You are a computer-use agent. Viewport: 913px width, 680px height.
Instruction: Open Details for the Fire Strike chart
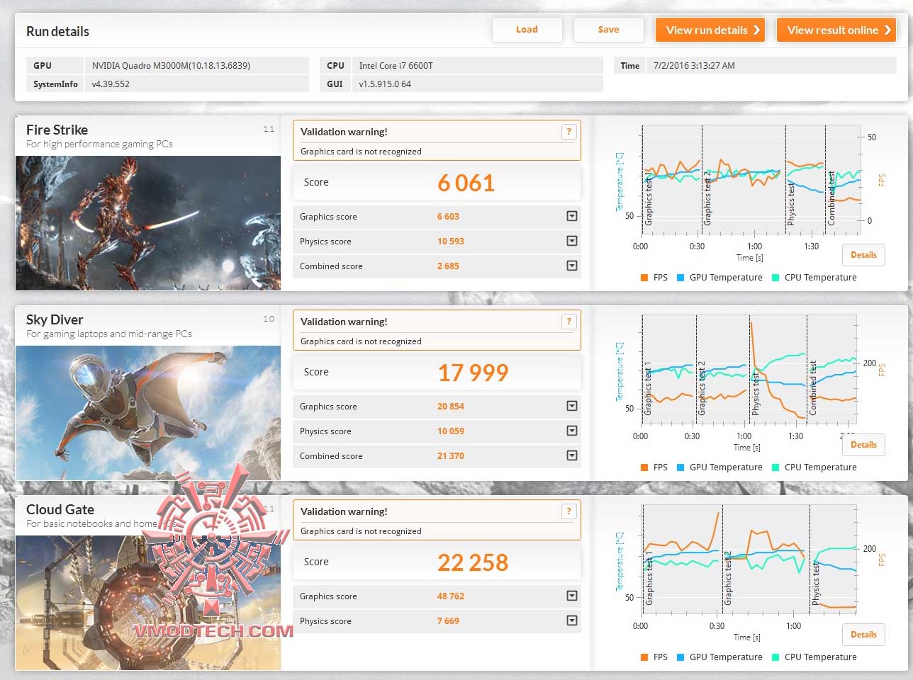(863, 255)
